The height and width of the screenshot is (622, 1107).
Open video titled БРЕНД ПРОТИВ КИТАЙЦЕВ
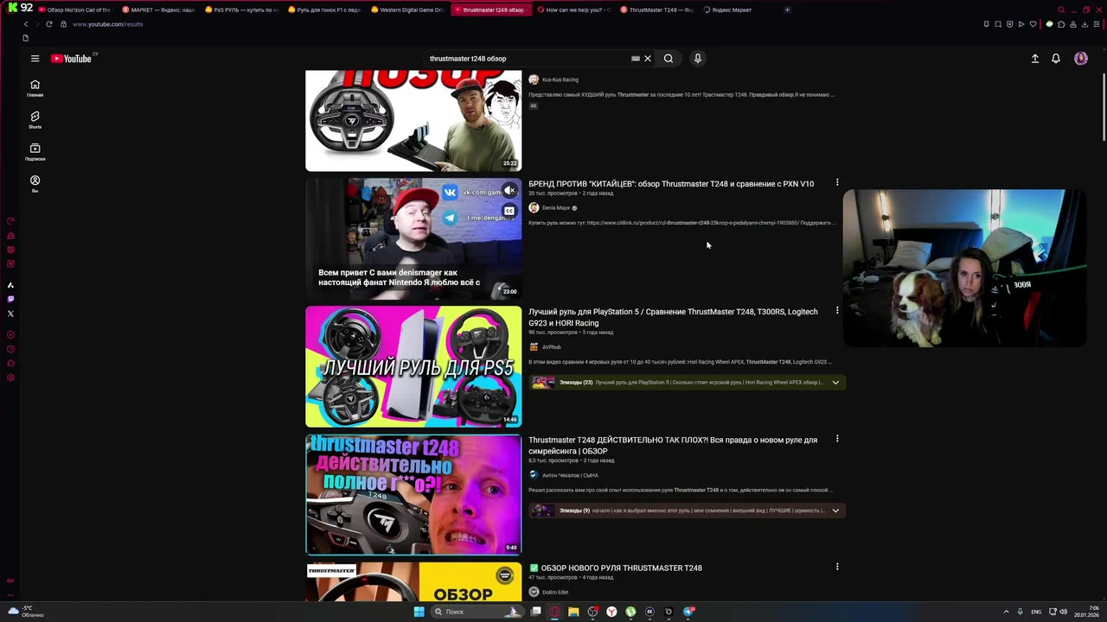671,184
